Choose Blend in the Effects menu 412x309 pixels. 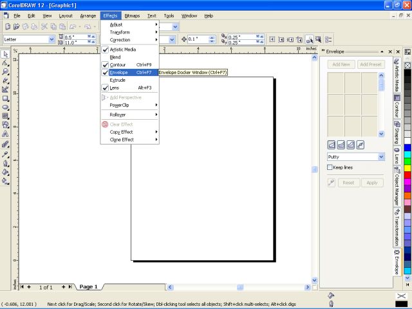point(130,57)
